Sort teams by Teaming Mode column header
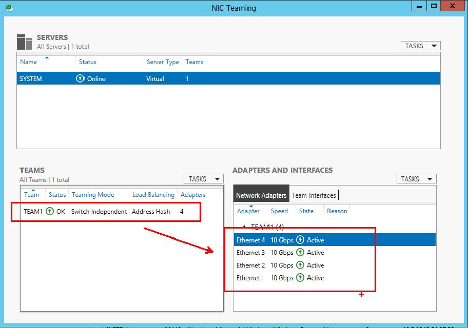Image resolution: width=468 pixels, height=328 pixels. [x=93, y=195]
